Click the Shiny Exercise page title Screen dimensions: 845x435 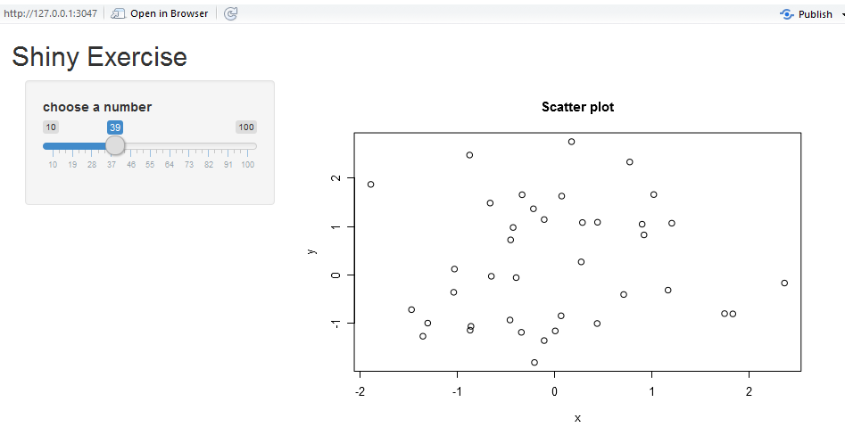click(99, 57)
